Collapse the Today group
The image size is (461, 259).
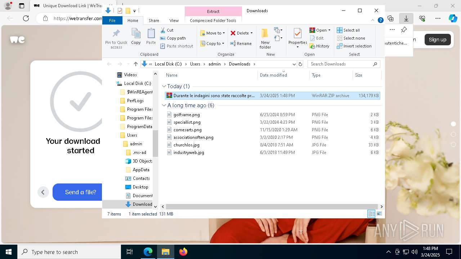click(x=164, y=86)
